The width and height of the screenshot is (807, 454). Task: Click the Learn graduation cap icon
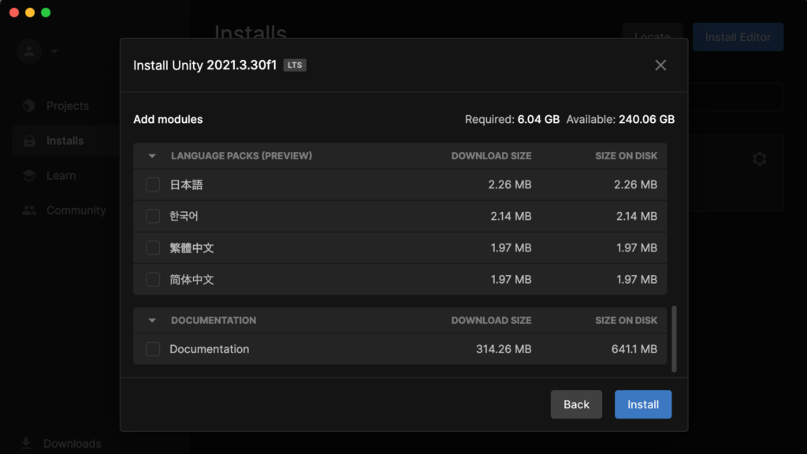point(29,176)
